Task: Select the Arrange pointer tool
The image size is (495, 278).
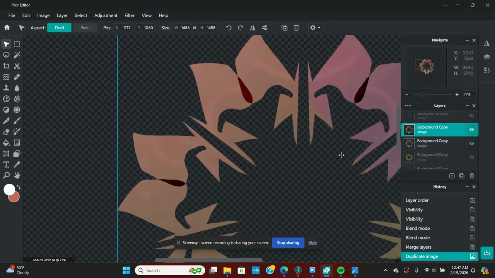Action: 6,44
